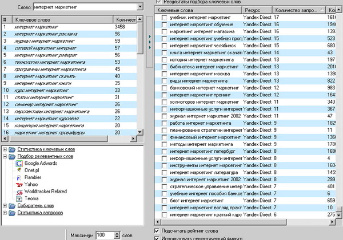Choose the Rambler icon in the tree

pos(19,177)
